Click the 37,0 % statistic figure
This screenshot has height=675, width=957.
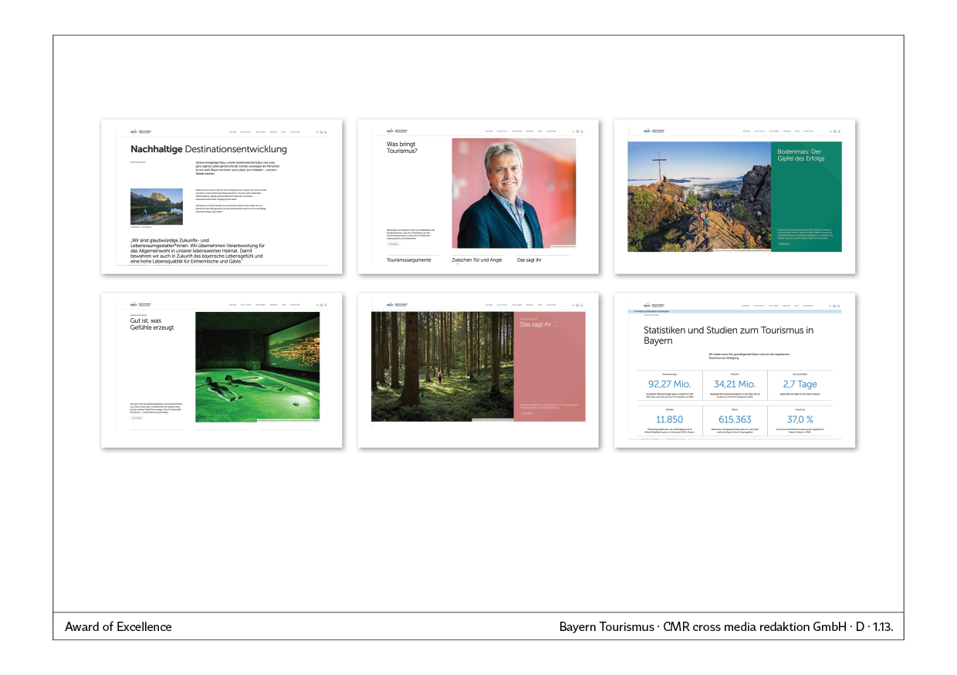pyautogui.click(x=800, y=419)
